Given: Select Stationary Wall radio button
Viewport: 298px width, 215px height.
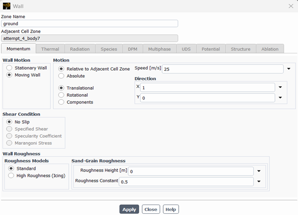Looking at the screenshot, I should point(9,68).
